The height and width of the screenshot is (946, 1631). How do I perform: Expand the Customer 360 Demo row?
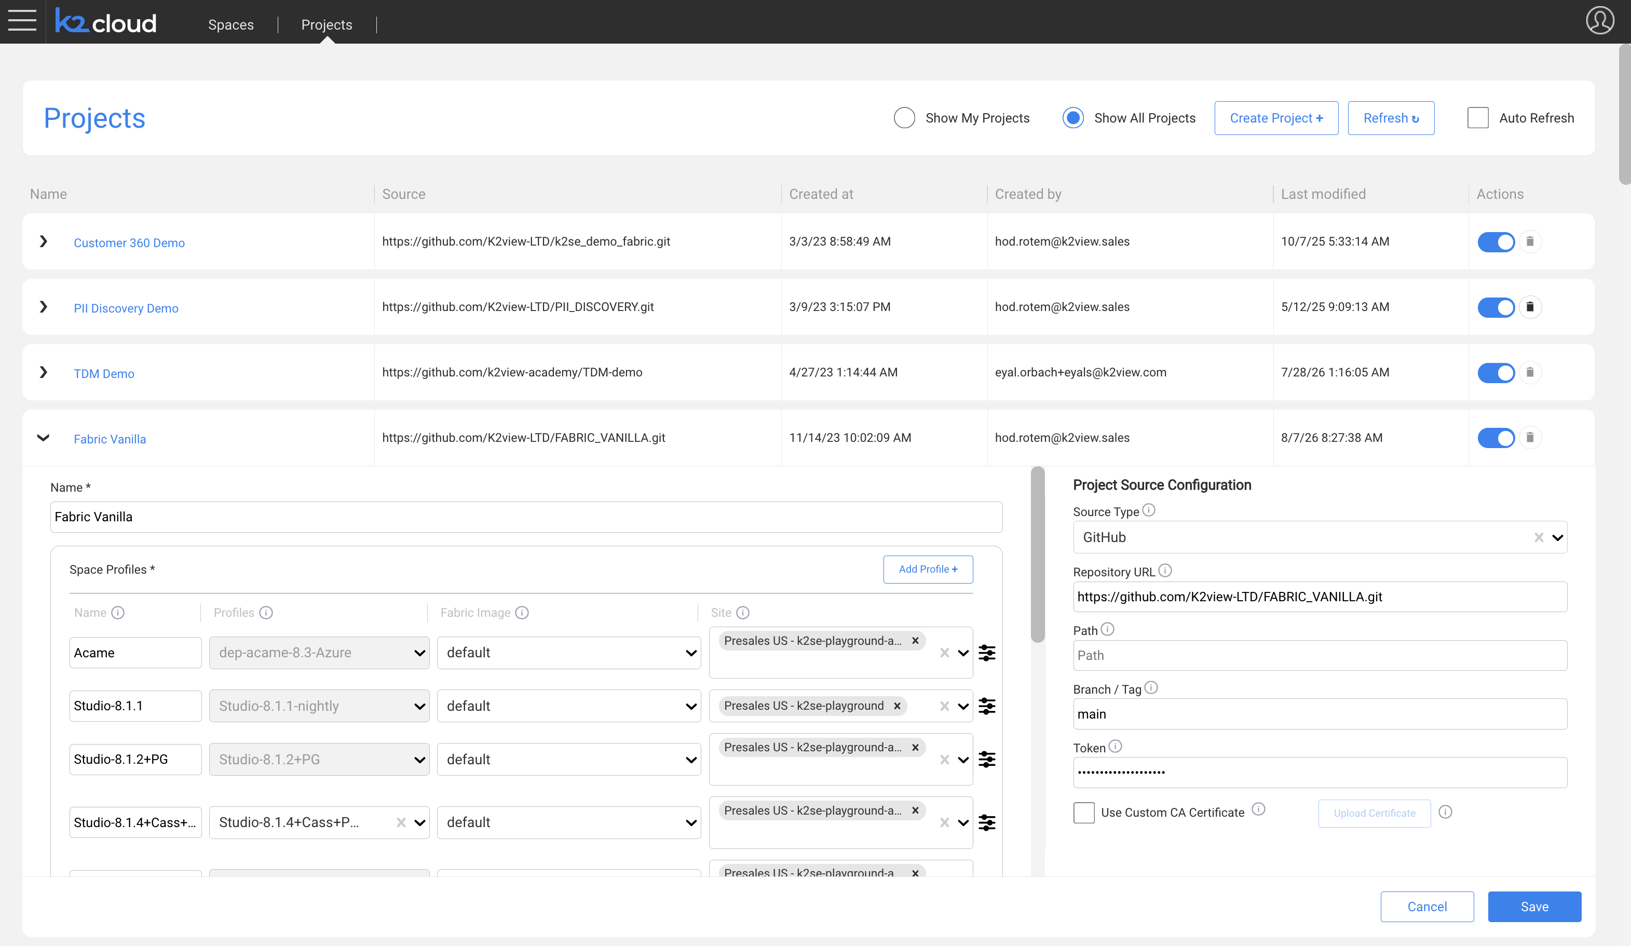pyautogui.click(x=44, y=241)
